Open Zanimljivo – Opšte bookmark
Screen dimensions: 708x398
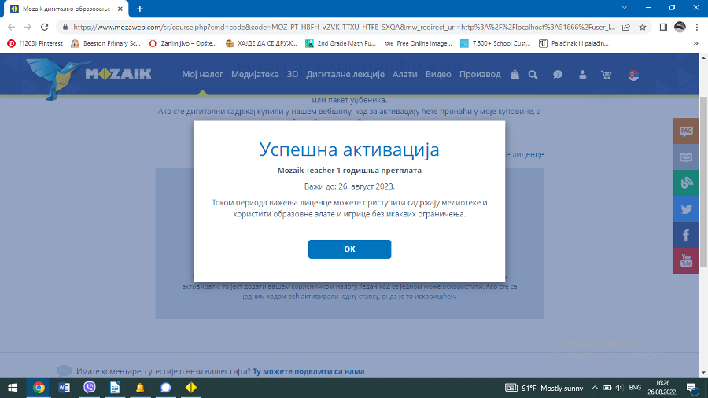click(183, 43)
